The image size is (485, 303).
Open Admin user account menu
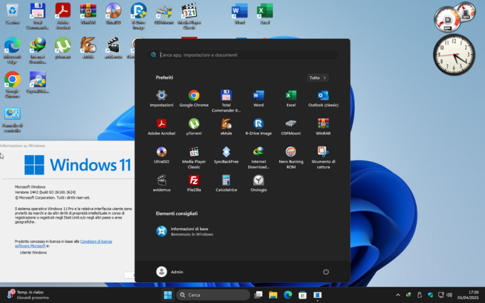pos(170,271)
